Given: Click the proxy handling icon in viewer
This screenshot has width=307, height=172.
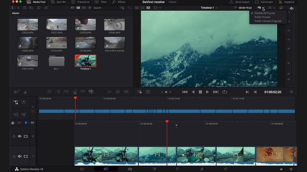Looking at the screenshot, I should click(x=259, y=8).
